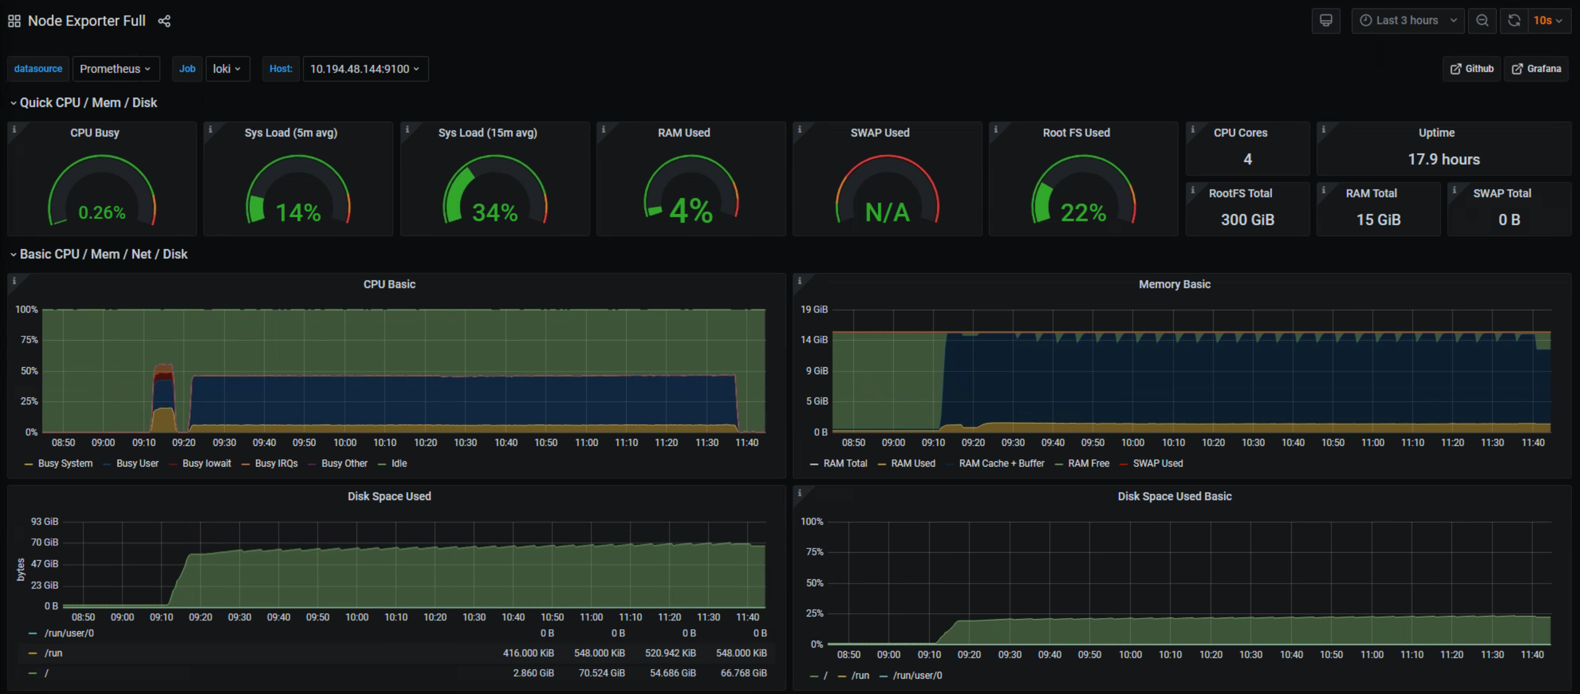The height and width of the screenshot is (694, 1580).
Task: Open the dashboards grid icon
Action: [14, 21]
